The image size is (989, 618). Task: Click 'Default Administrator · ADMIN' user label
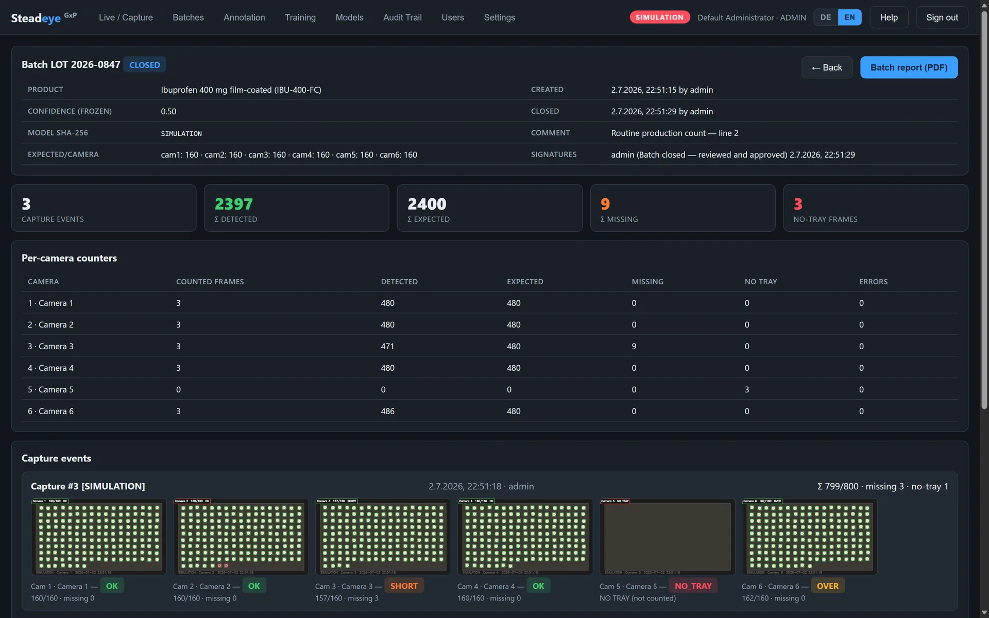pos(752,18)
